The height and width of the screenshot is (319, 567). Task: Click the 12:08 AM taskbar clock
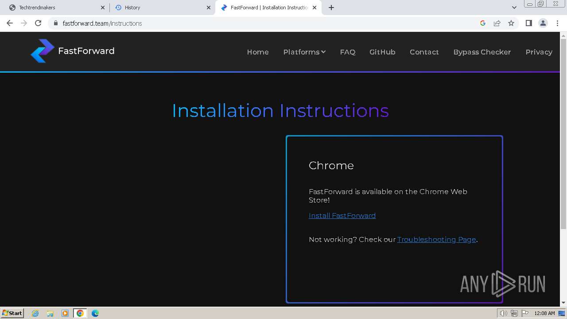pos(544,313)
